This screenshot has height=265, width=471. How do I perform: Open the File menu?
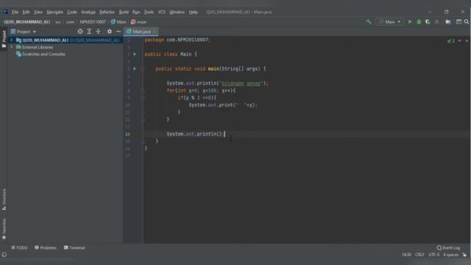coord(15,12)
